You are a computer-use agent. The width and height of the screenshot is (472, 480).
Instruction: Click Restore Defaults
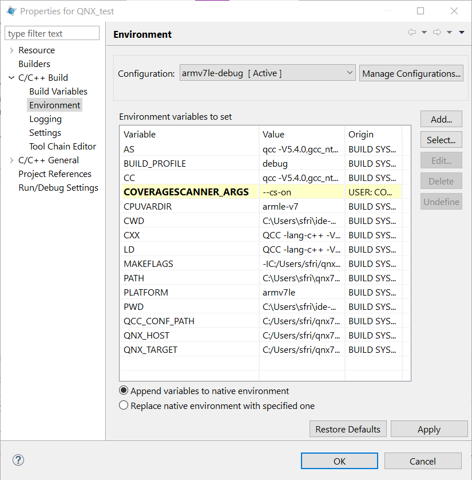click(348, 428)
